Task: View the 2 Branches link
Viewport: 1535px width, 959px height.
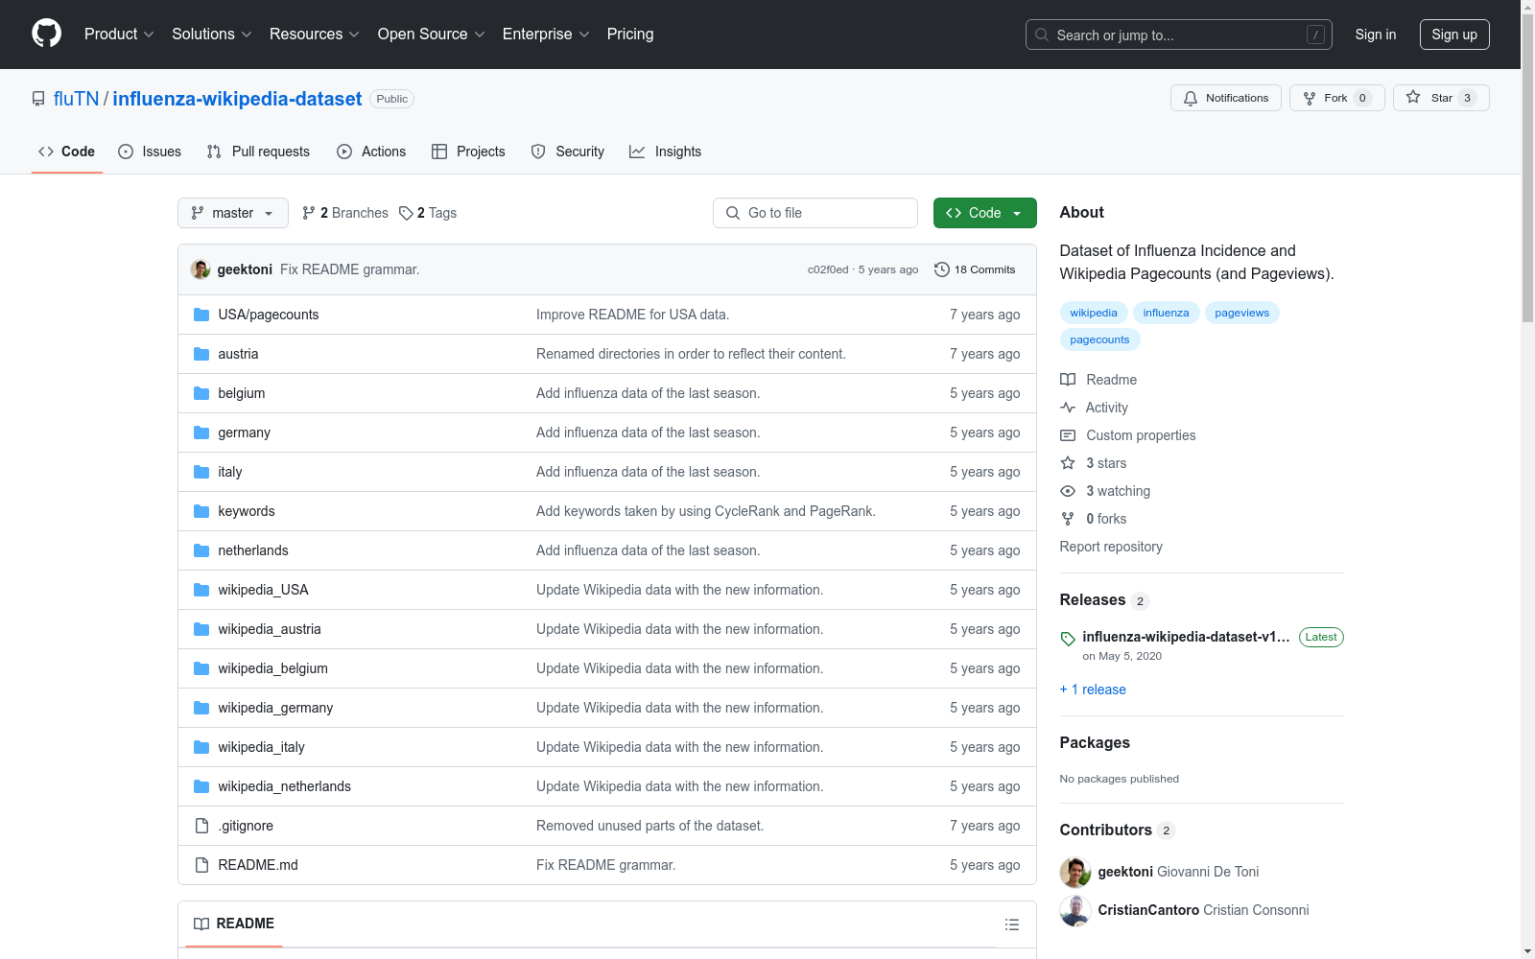Action: pyautogui.click(x=345, y=213)
